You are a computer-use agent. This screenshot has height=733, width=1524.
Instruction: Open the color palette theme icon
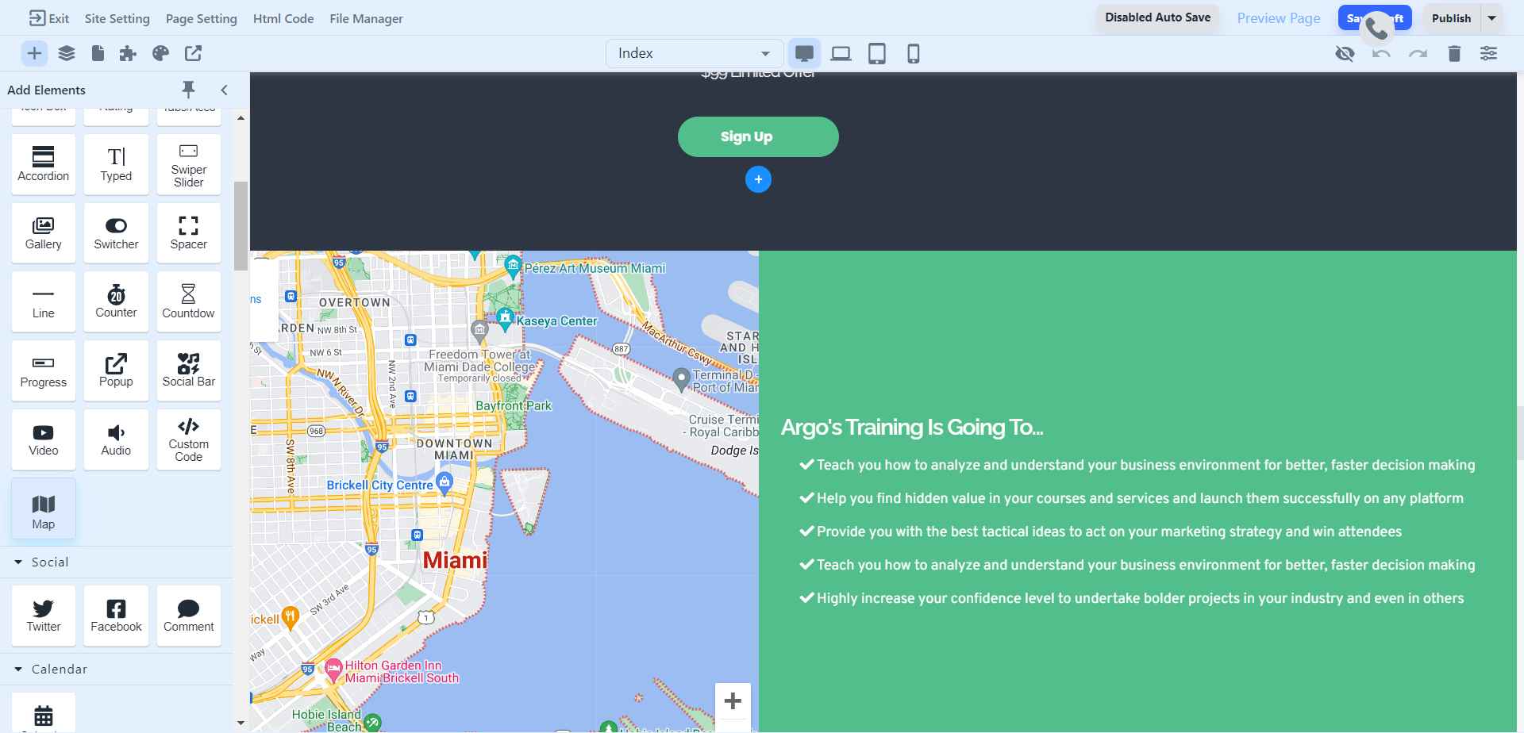[160, 53]
